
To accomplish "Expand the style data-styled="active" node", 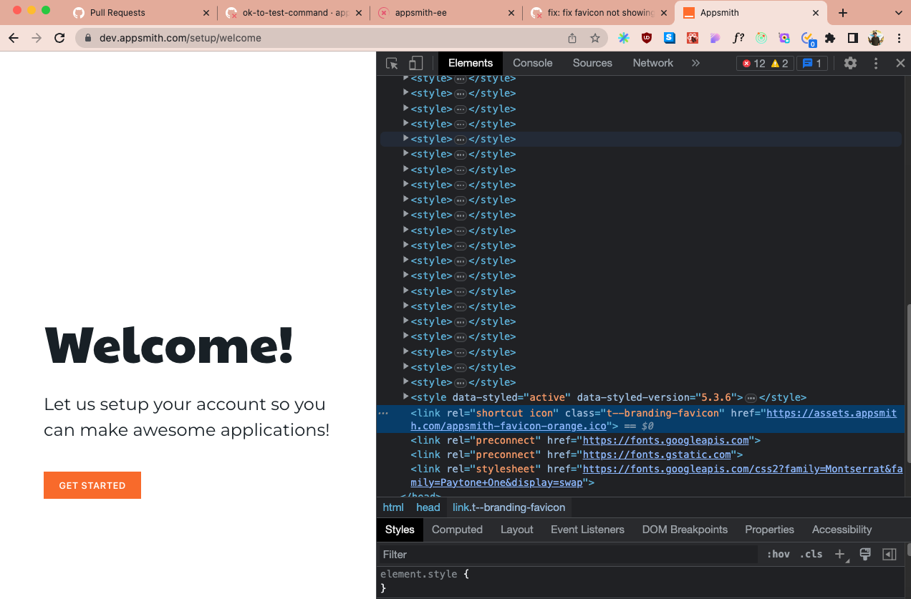I will pos(405,396).
